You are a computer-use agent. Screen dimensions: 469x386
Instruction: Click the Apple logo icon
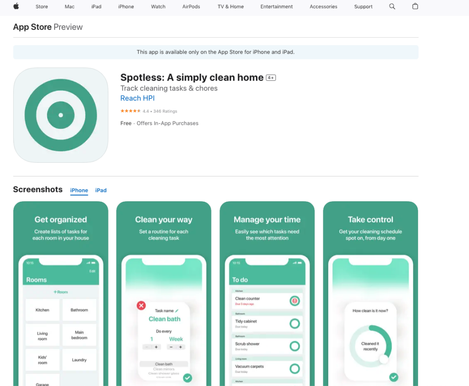click(x=16, y=6)
